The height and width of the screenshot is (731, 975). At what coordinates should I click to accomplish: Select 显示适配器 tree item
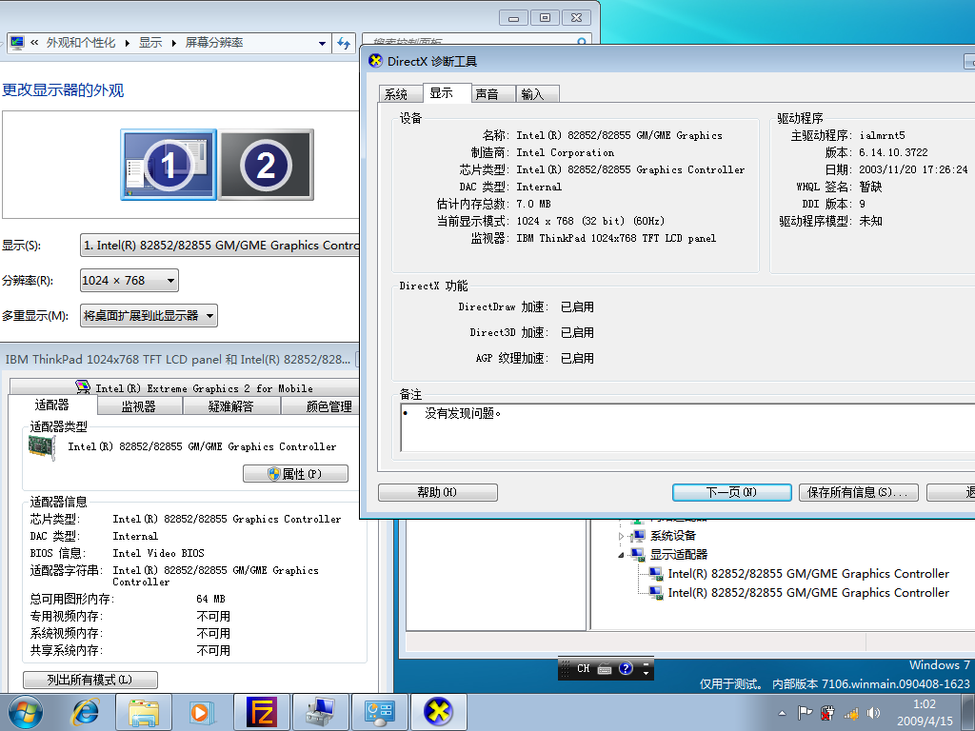pos(678,555)
